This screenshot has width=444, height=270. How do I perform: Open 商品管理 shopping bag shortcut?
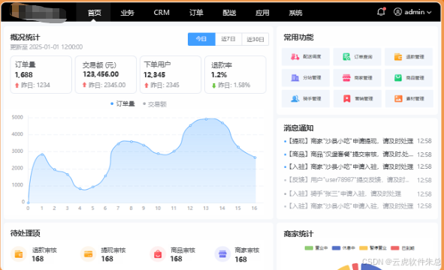tap(409, 78)
